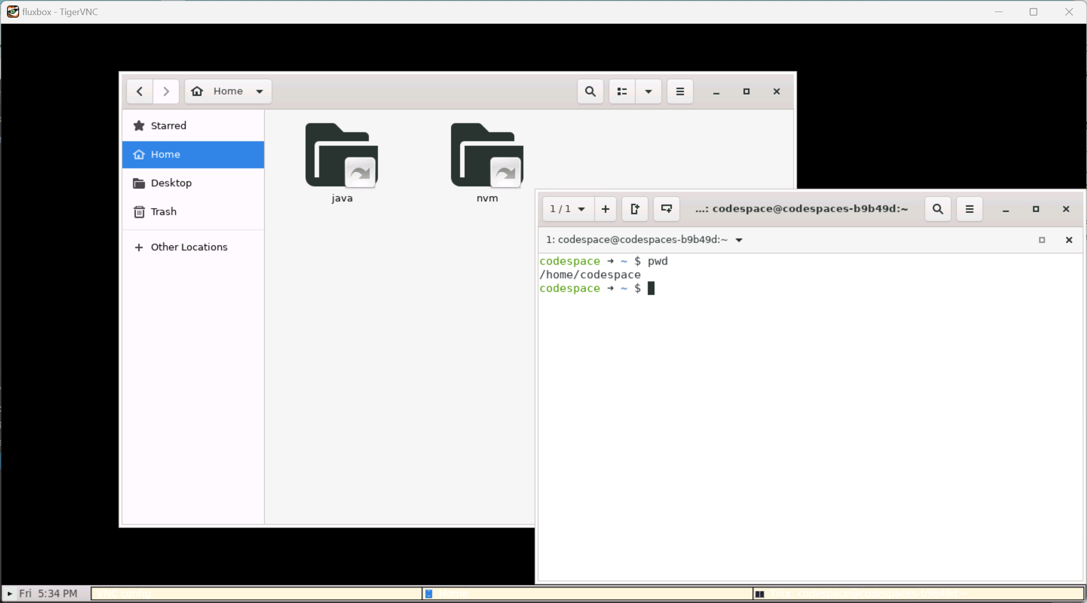
Task: Open the hamburger menu in Files toolbar
Action: (679, 91)
